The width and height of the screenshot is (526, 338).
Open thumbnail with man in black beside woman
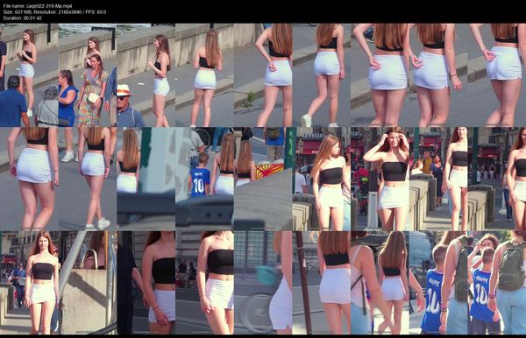coord(146,282)
